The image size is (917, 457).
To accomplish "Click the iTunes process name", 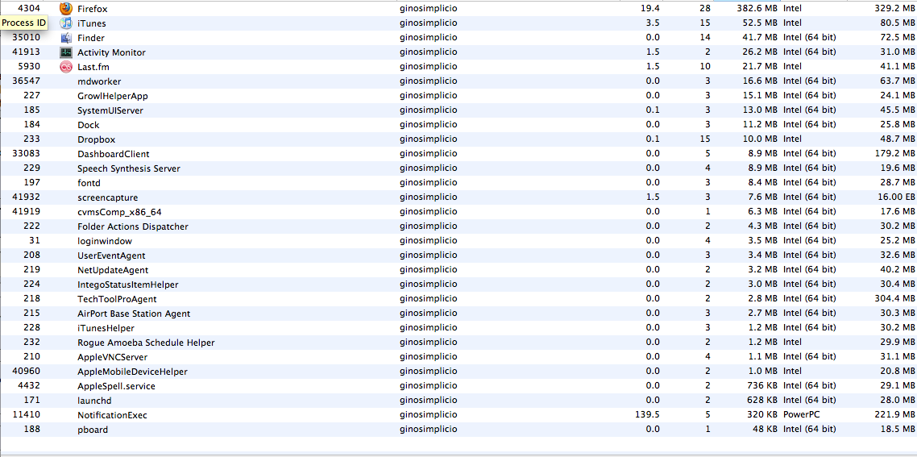I will (91, 23).
